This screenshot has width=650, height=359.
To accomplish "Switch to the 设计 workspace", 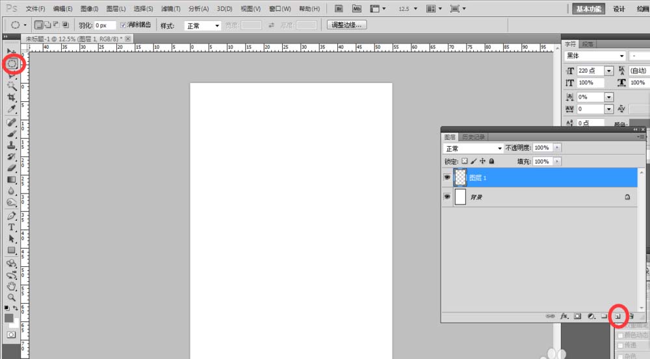I will [619, 9].
